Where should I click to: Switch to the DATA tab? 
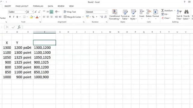[50, 6]
